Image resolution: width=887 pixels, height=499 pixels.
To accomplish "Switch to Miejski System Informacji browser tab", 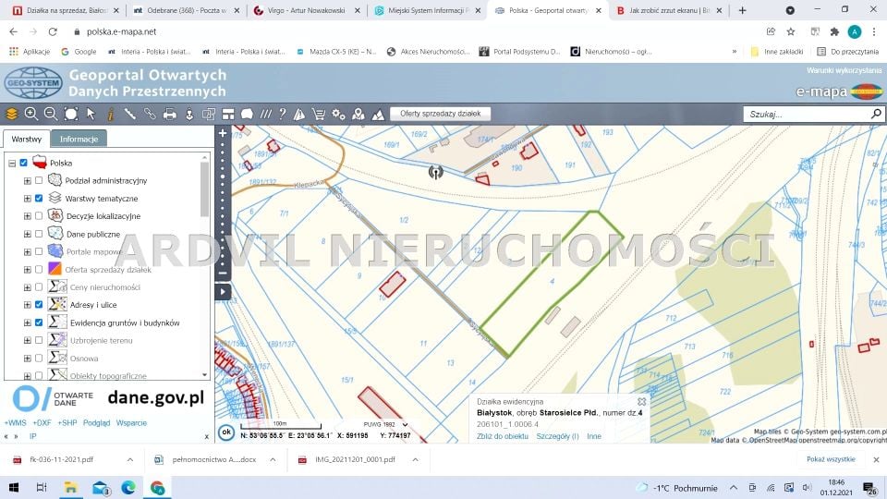I will (427, 10).
